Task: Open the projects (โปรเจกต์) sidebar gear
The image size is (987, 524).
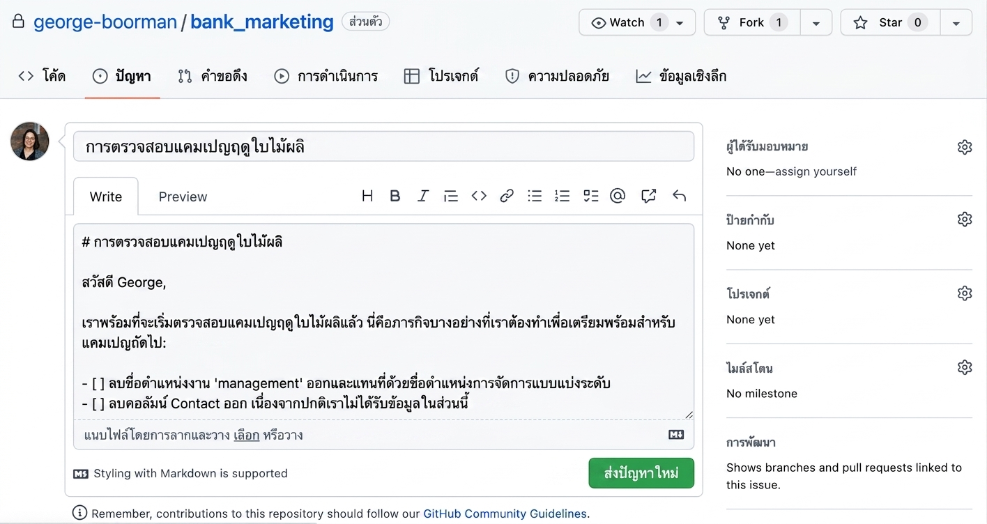Action: tap(965, 293)
